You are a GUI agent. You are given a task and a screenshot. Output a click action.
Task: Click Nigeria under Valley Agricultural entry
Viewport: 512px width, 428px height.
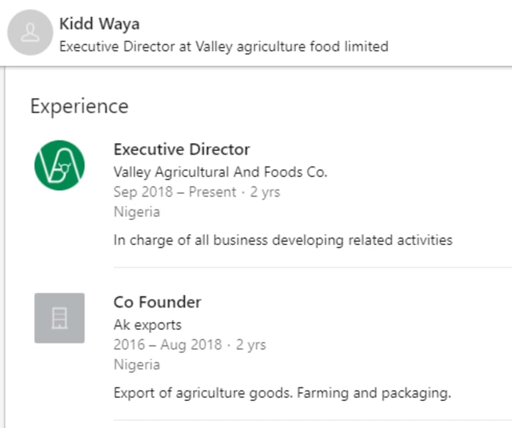[137, 212]
